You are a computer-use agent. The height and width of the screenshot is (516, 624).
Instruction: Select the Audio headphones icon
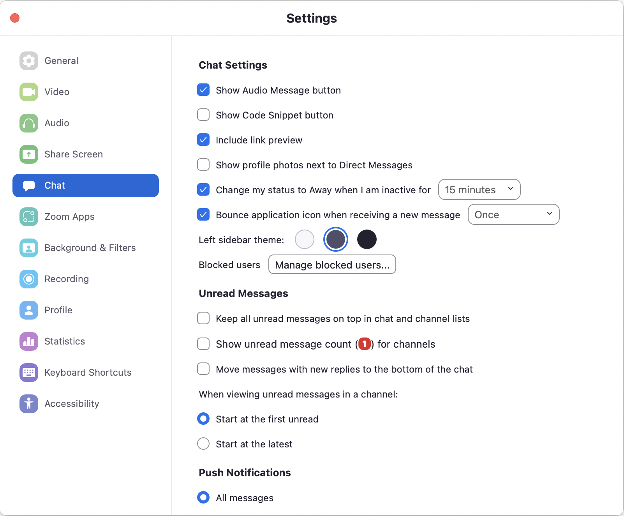(x=29, y=123)
